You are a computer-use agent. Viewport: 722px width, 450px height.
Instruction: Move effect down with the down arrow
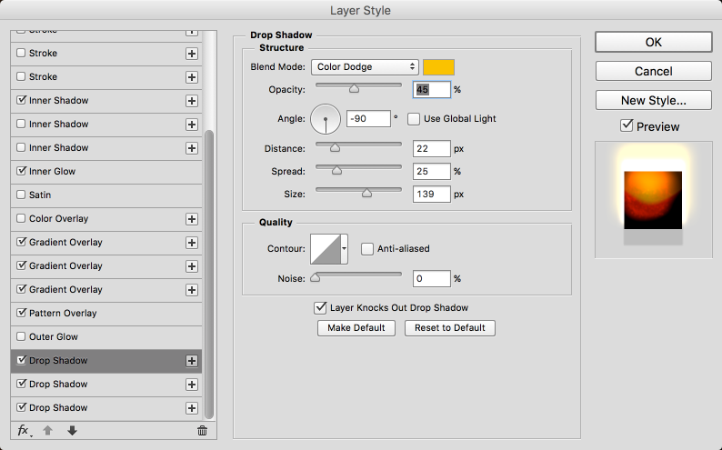(x=72, y=431)
